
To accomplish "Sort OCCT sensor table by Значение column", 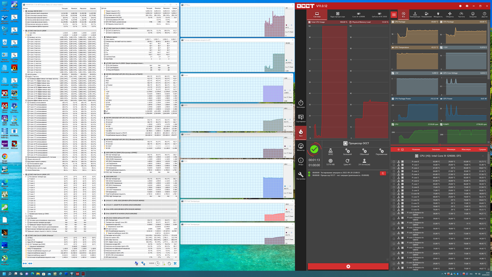I will [x=436, y=149].
